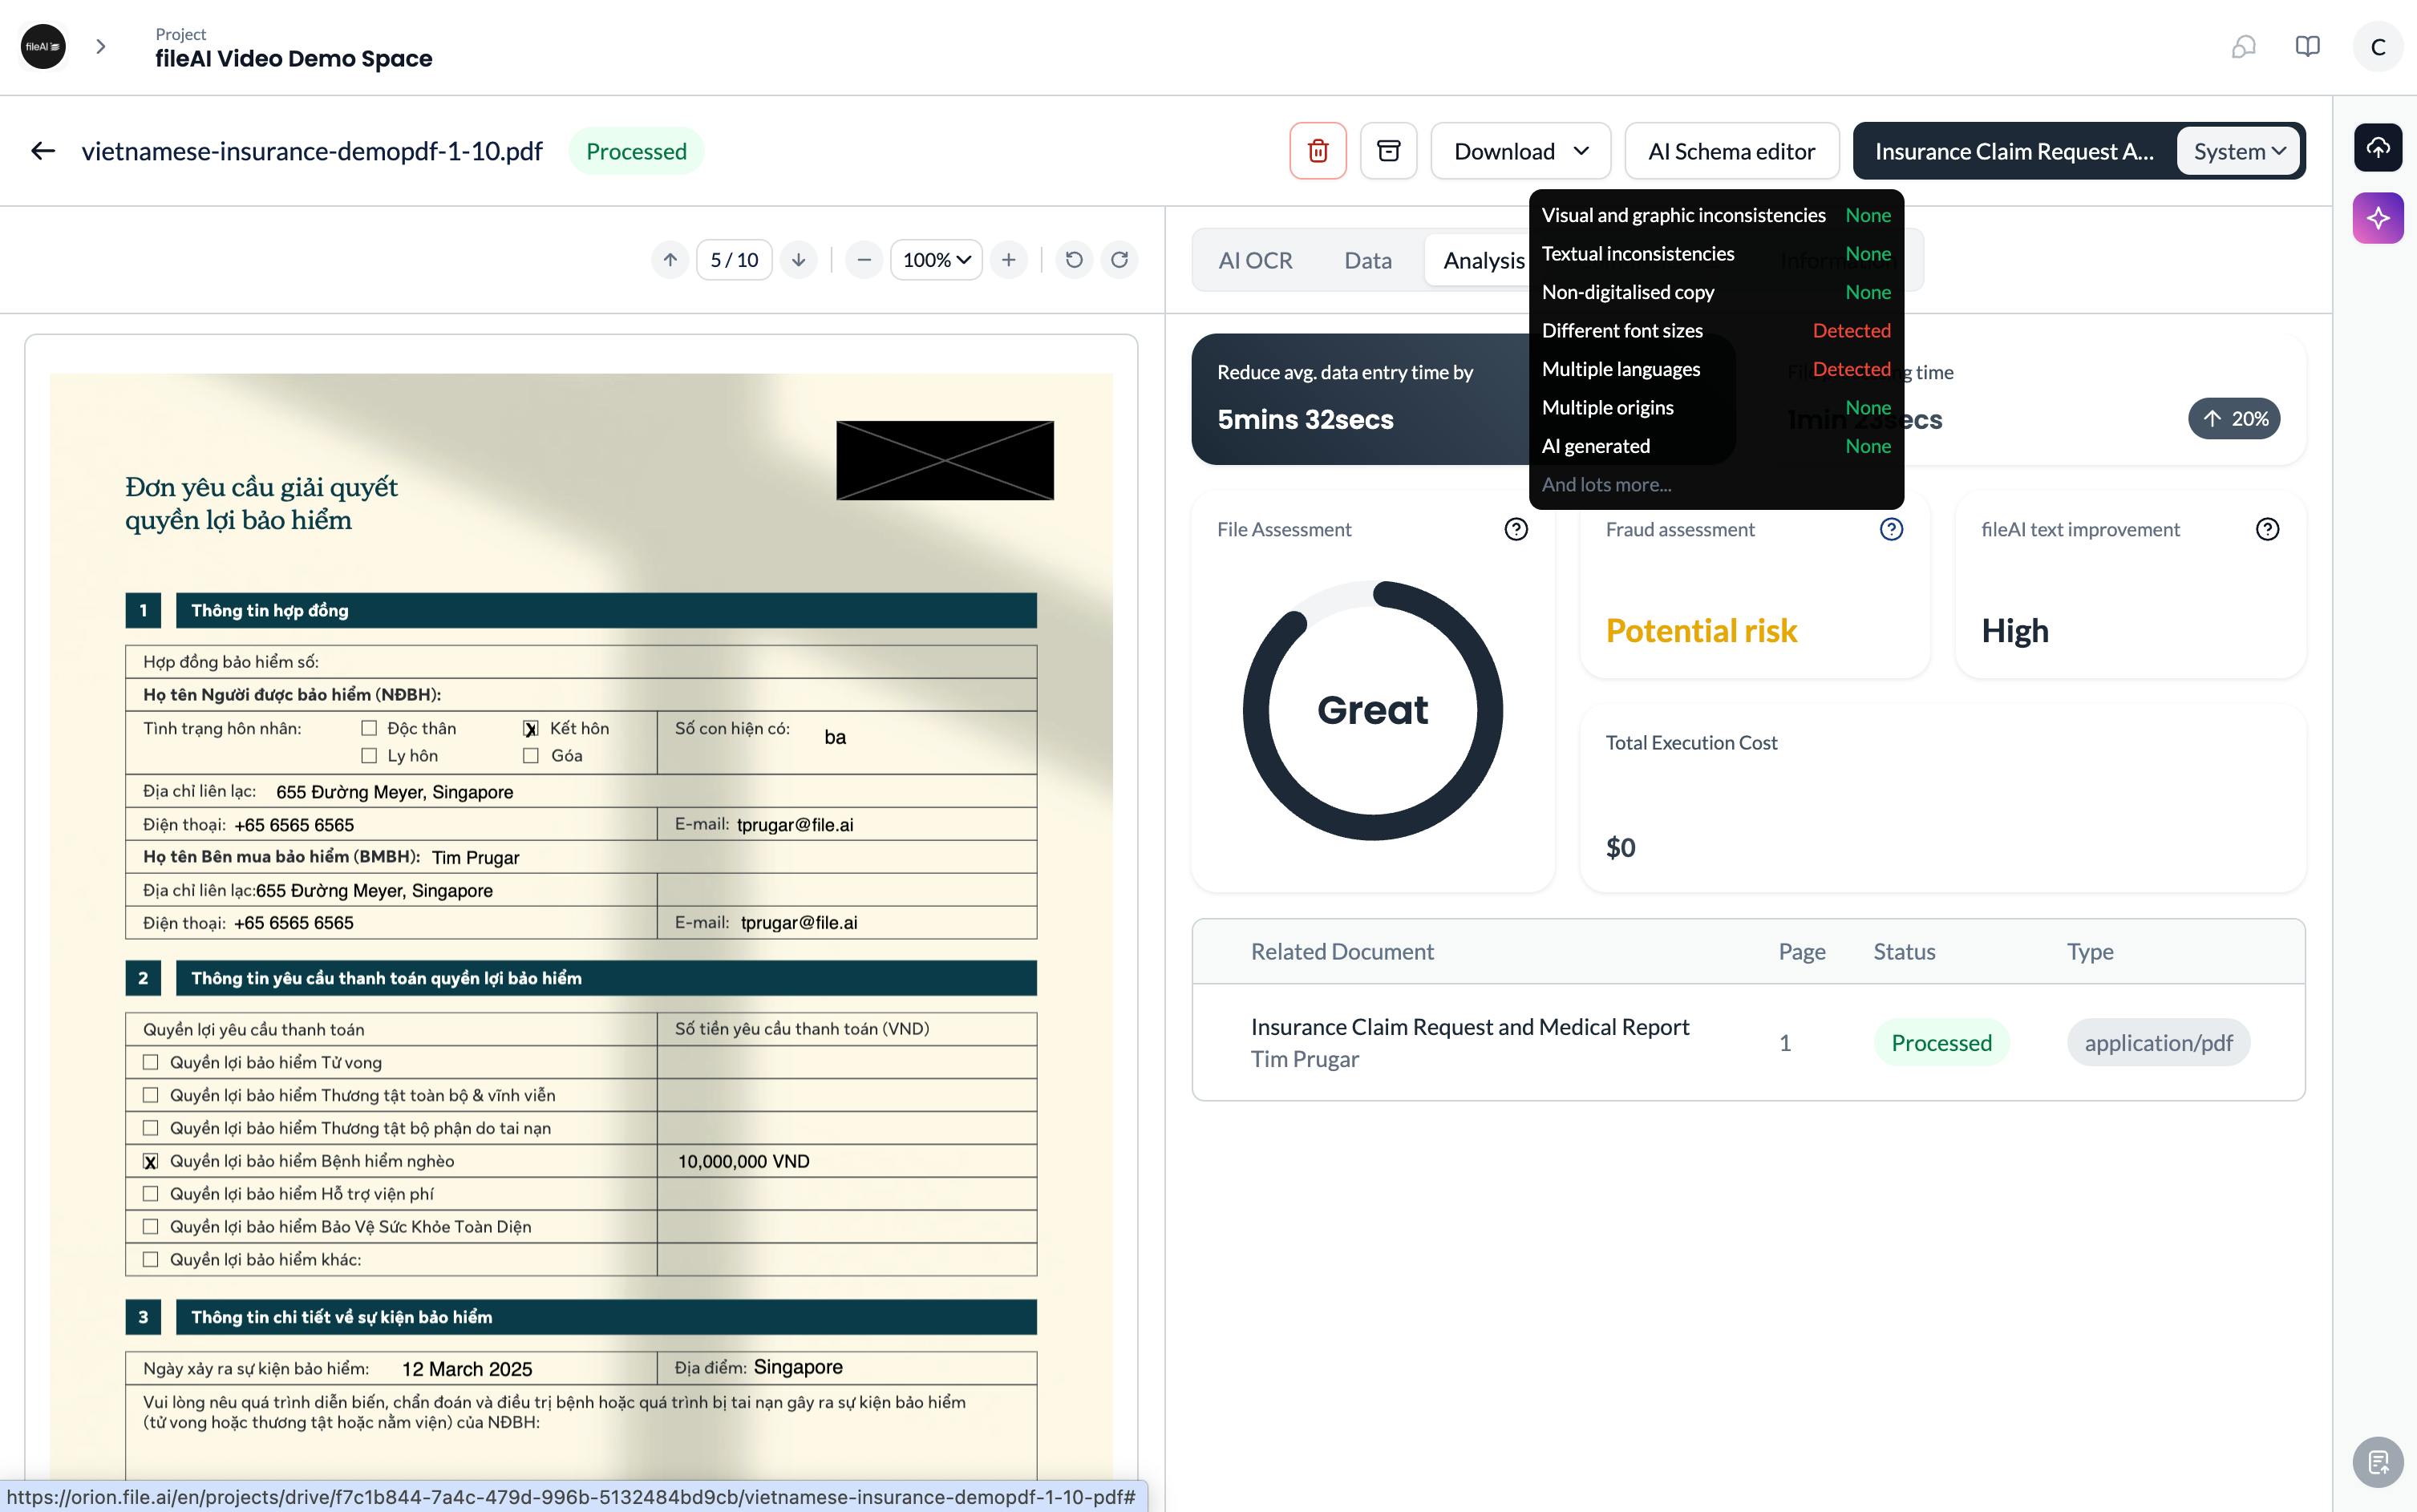Click the file name vietnamese-insurance-demopdf-1-10.pdf
The image size is (2417, 1512).
pyautogui.click(x=312, y=151)
